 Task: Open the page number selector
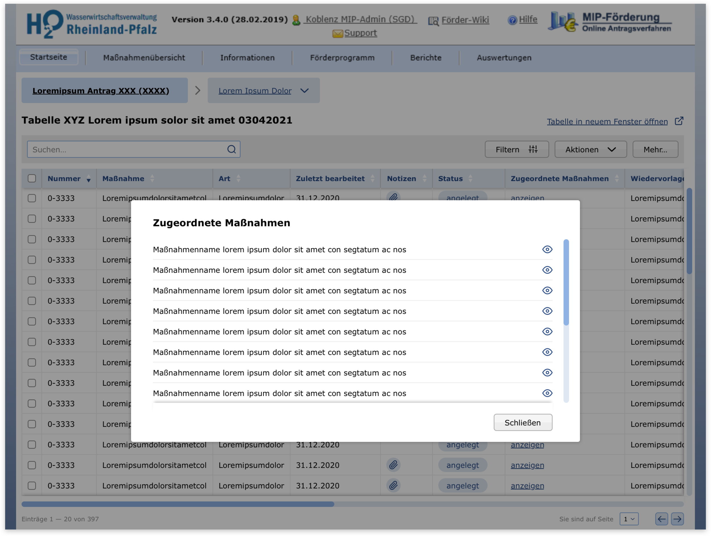pos(629,519)
